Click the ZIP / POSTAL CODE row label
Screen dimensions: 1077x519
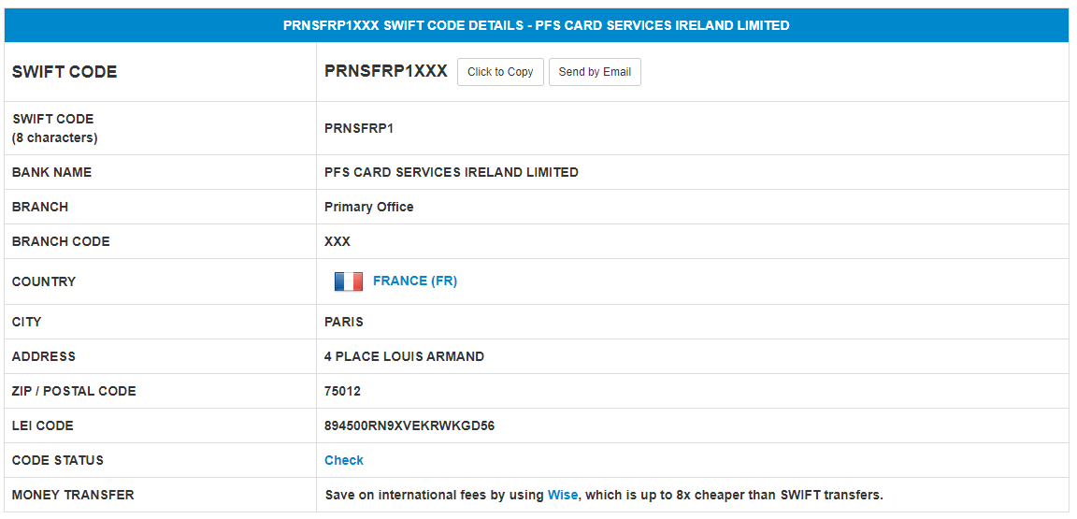(74, 391)
